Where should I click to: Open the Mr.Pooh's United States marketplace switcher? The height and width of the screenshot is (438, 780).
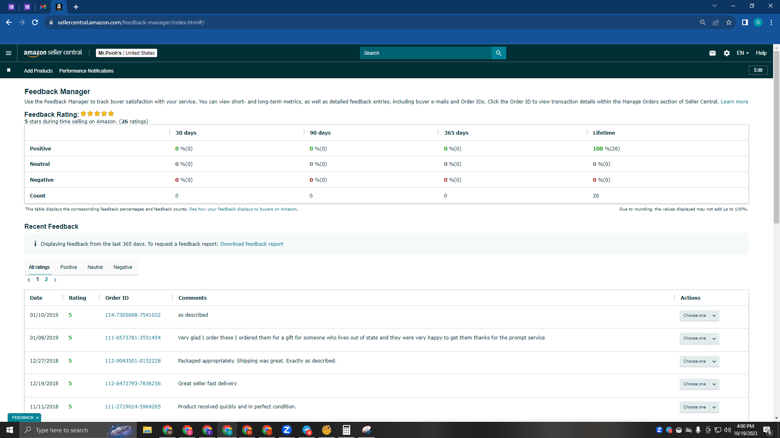[x=126, y=53]
